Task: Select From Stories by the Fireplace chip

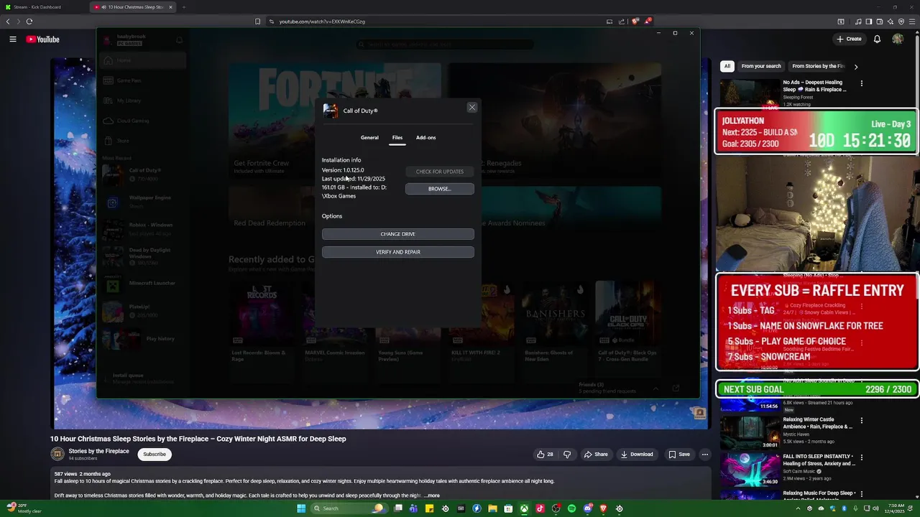Action: coord(818,66)
